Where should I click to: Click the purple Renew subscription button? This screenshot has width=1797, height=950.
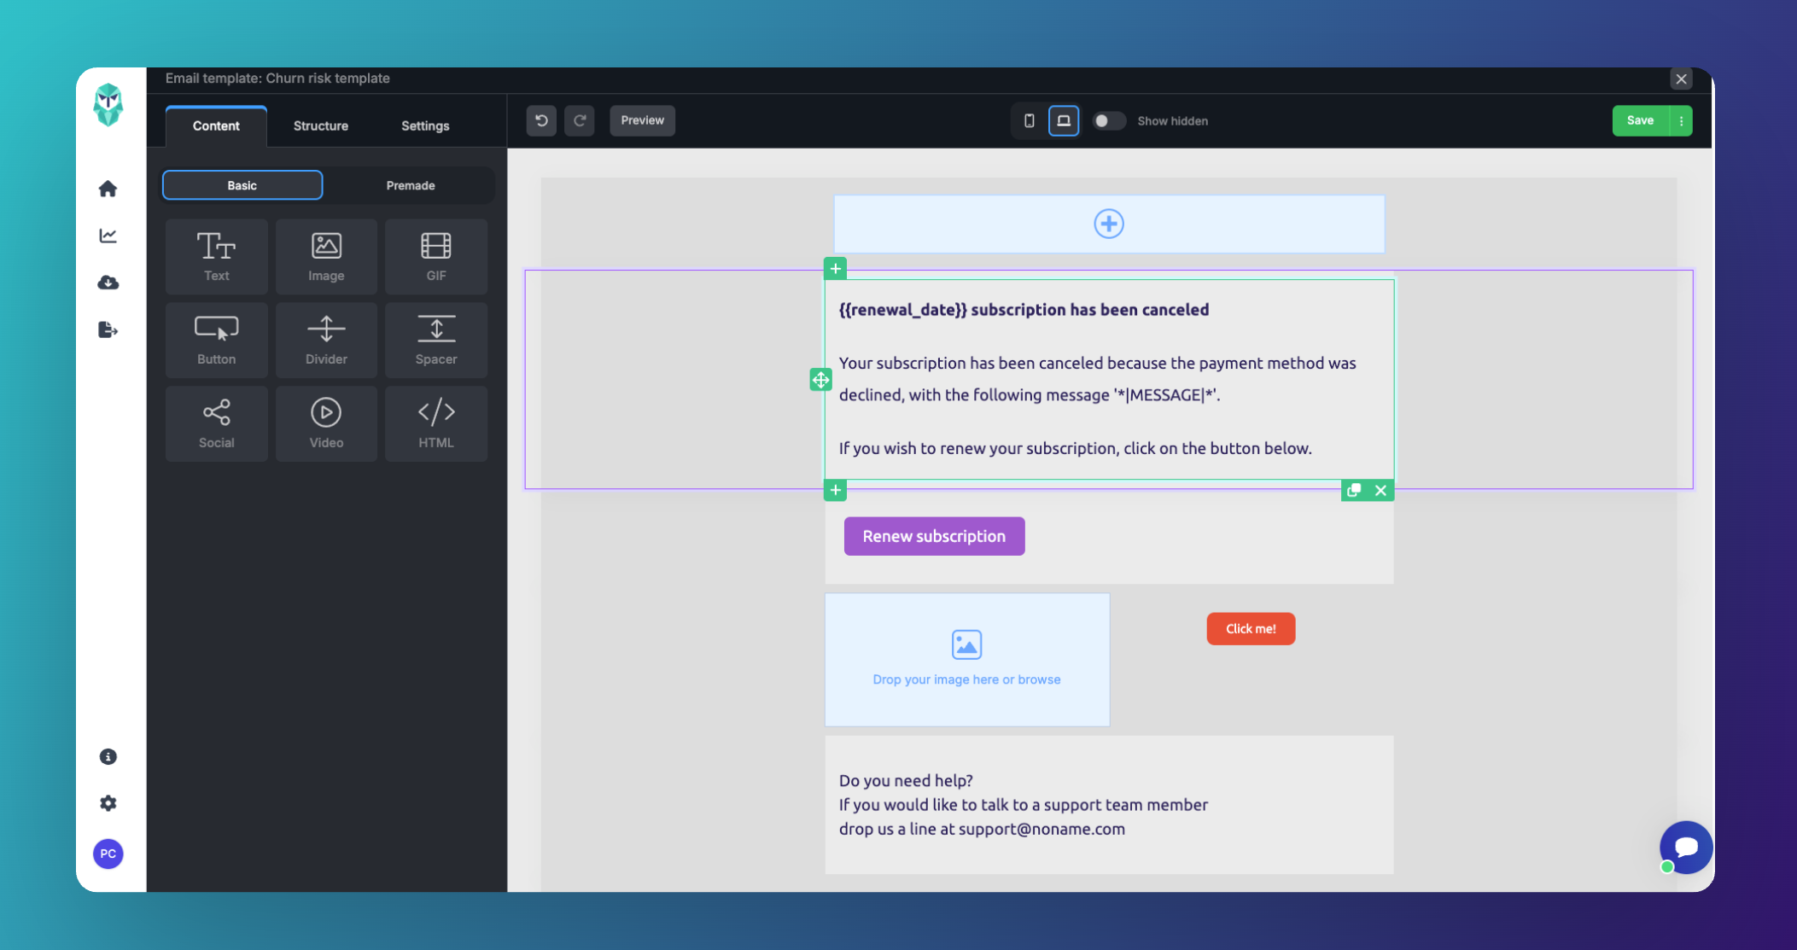934,536
